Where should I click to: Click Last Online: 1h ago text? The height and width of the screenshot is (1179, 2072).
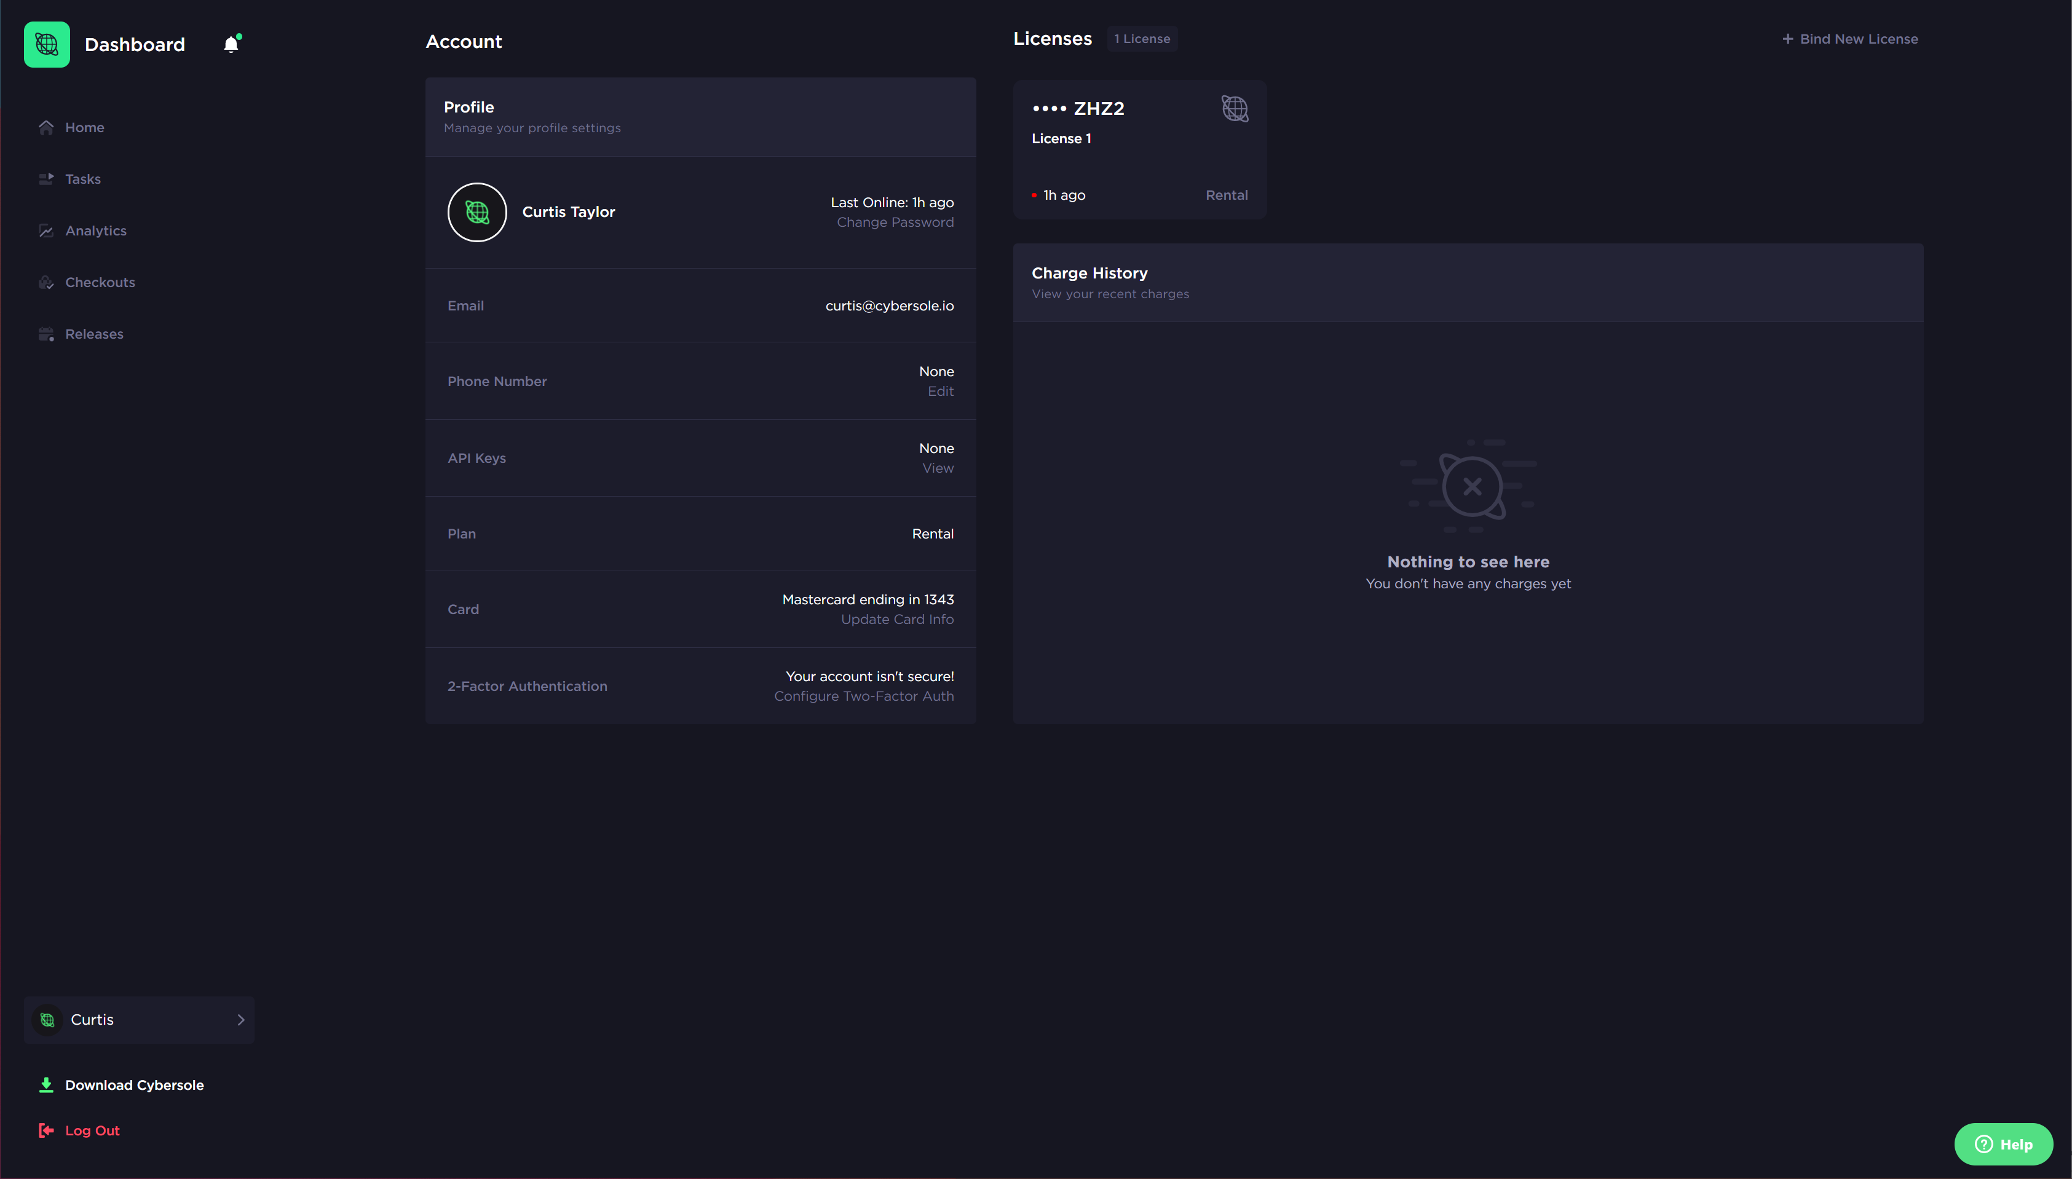(892, 202)
